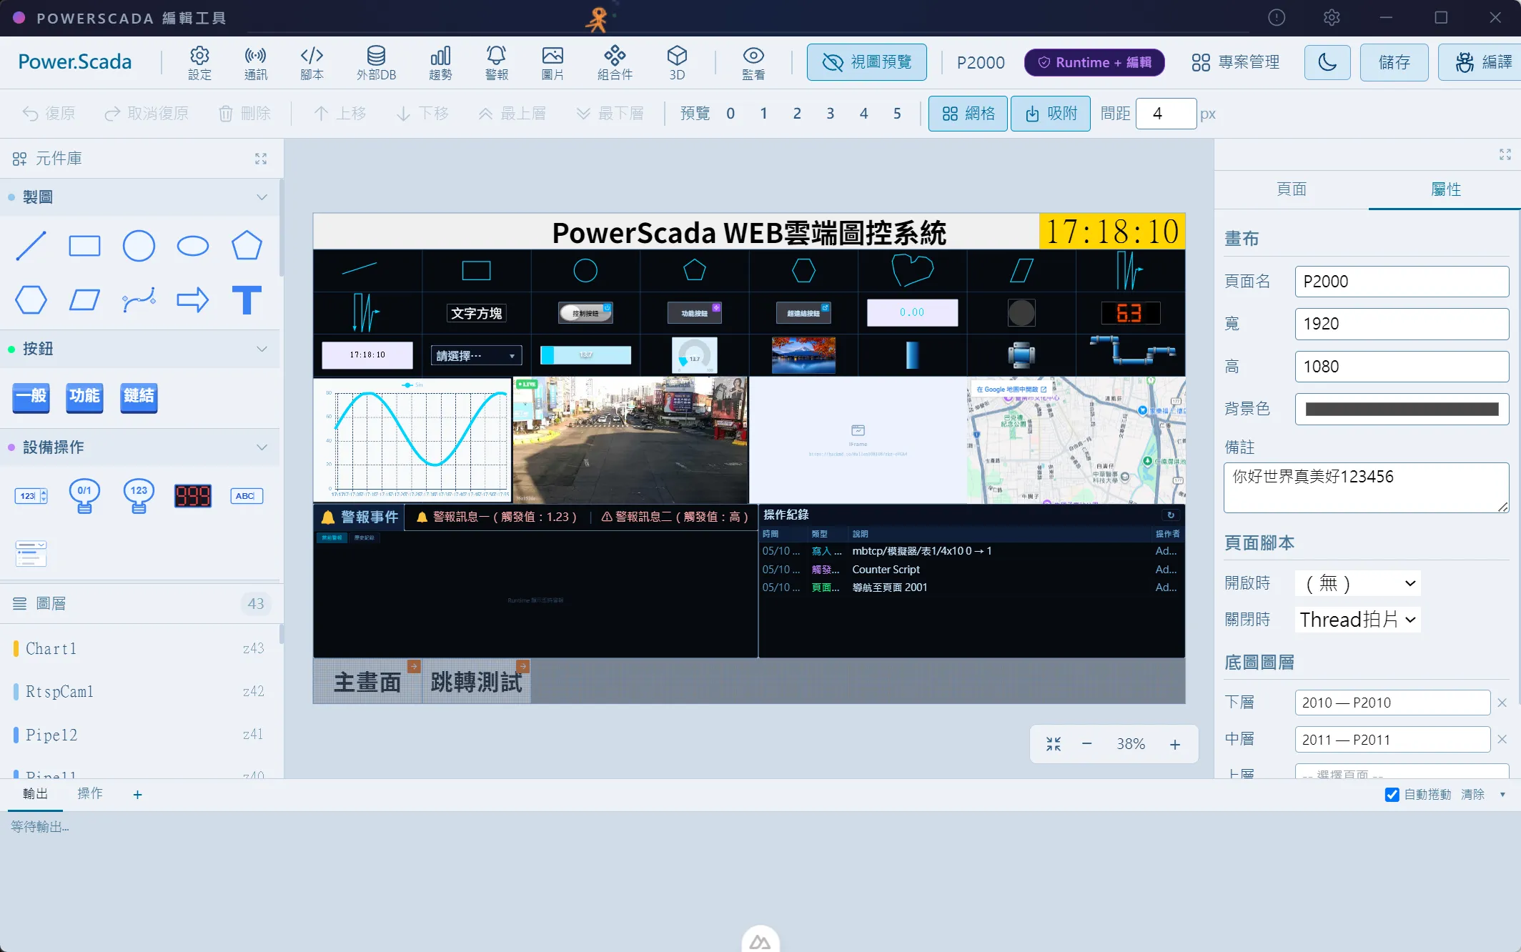
Task: Open the 通訊 communication tool
Action: pyautogui.click(x=255, y=63)
